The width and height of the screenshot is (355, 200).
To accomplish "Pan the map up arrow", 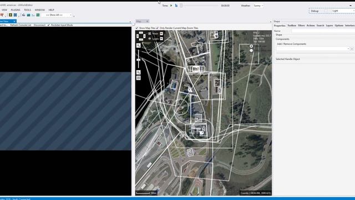I will point(141,33).
